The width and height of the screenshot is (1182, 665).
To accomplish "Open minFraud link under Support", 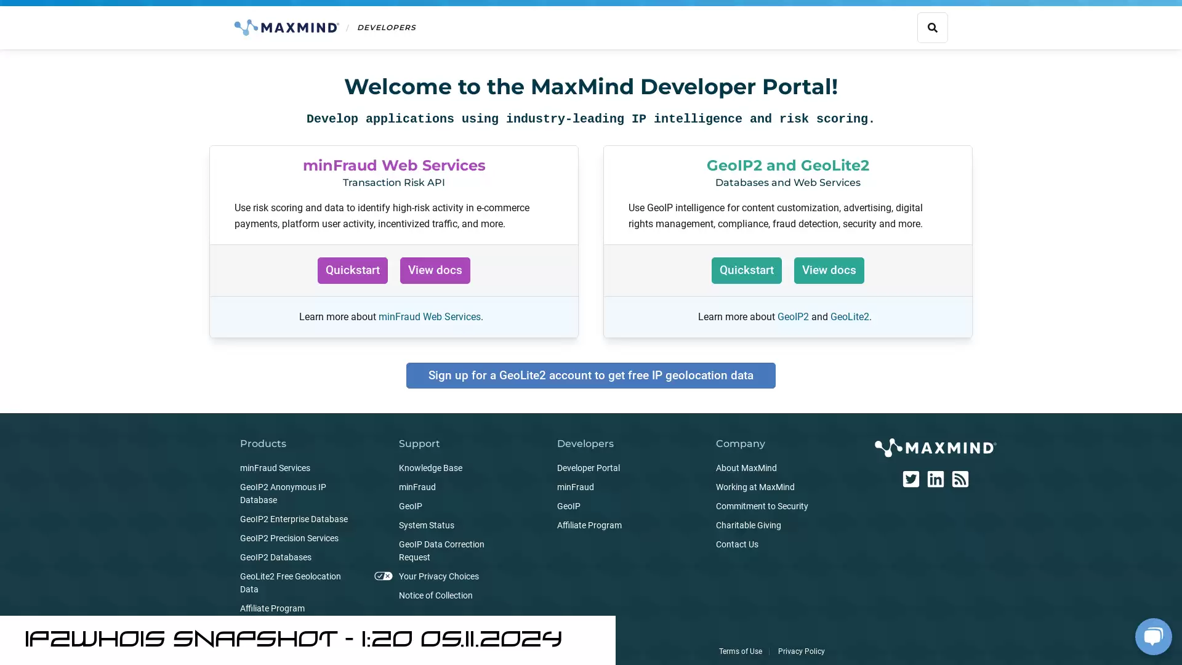I will (417, 487).
